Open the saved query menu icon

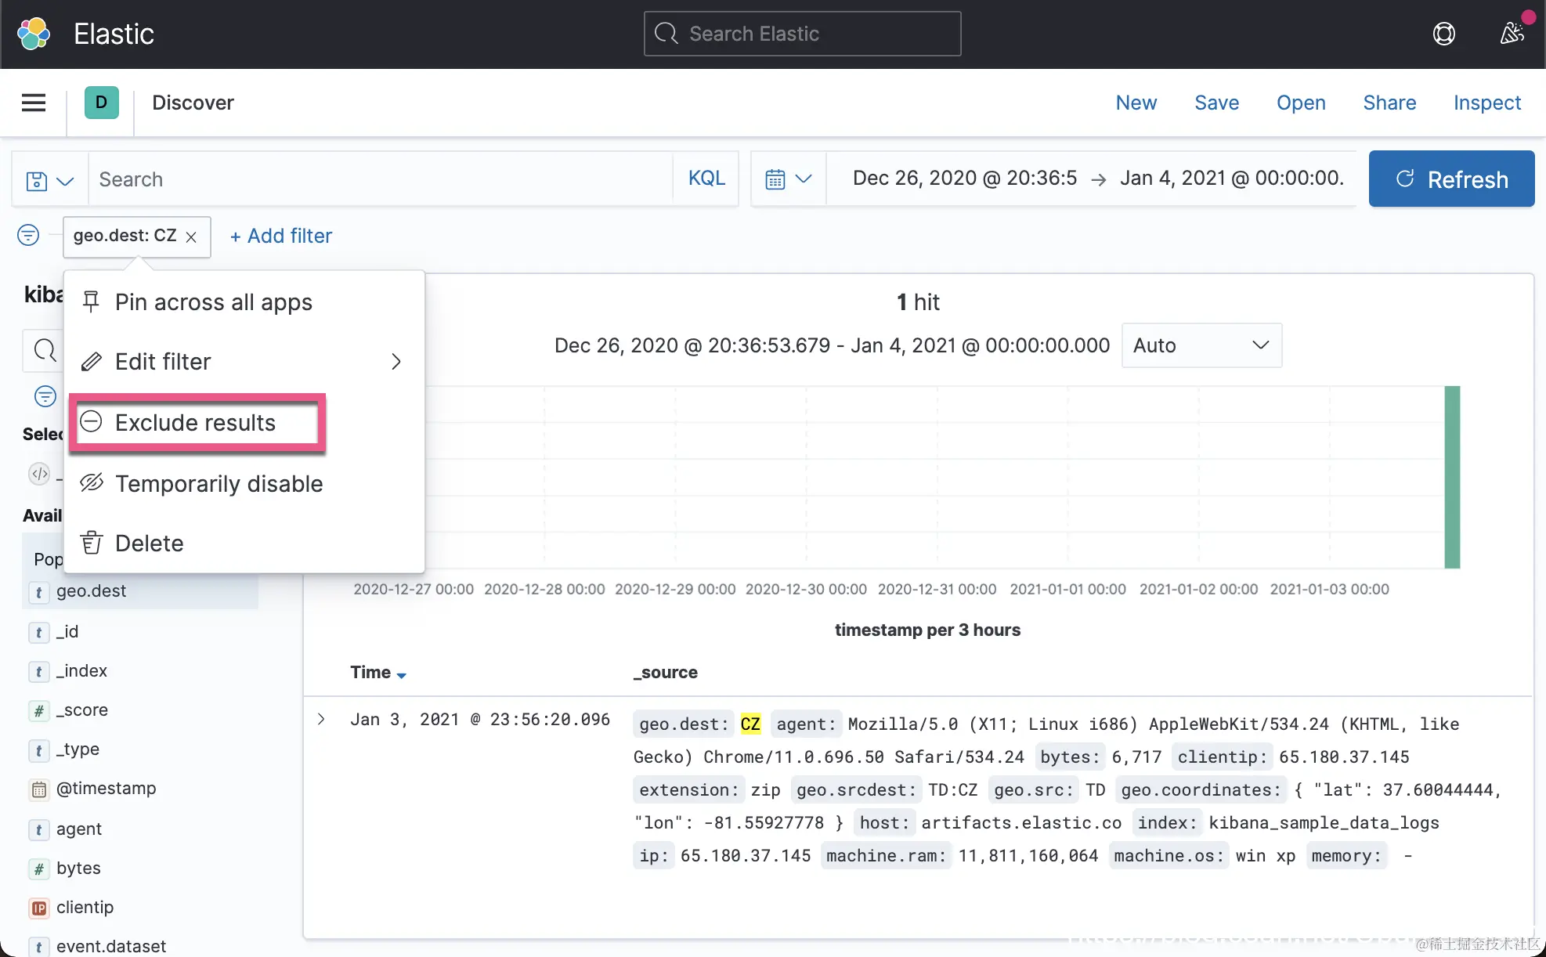49,180
